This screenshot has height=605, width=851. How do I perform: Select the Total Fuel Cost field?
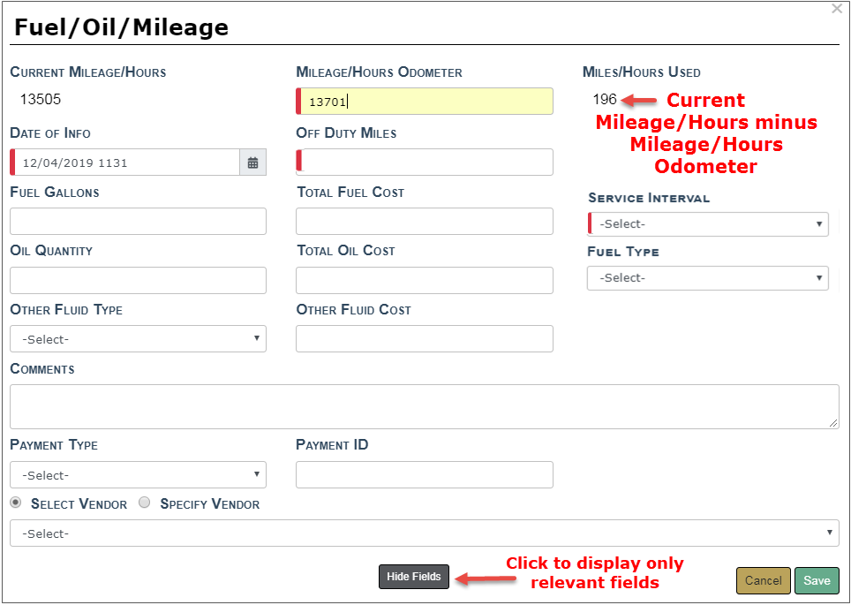click(425, 222)
